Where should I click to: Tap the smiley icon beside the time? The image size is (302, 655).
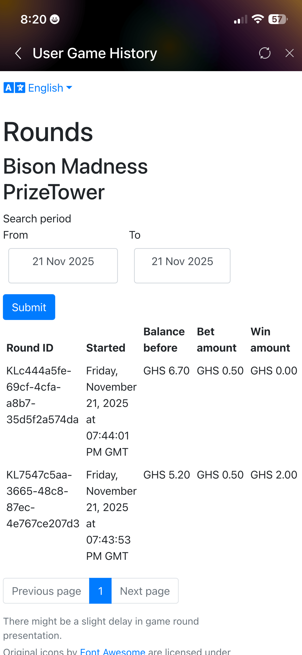[x=55, y=19]
